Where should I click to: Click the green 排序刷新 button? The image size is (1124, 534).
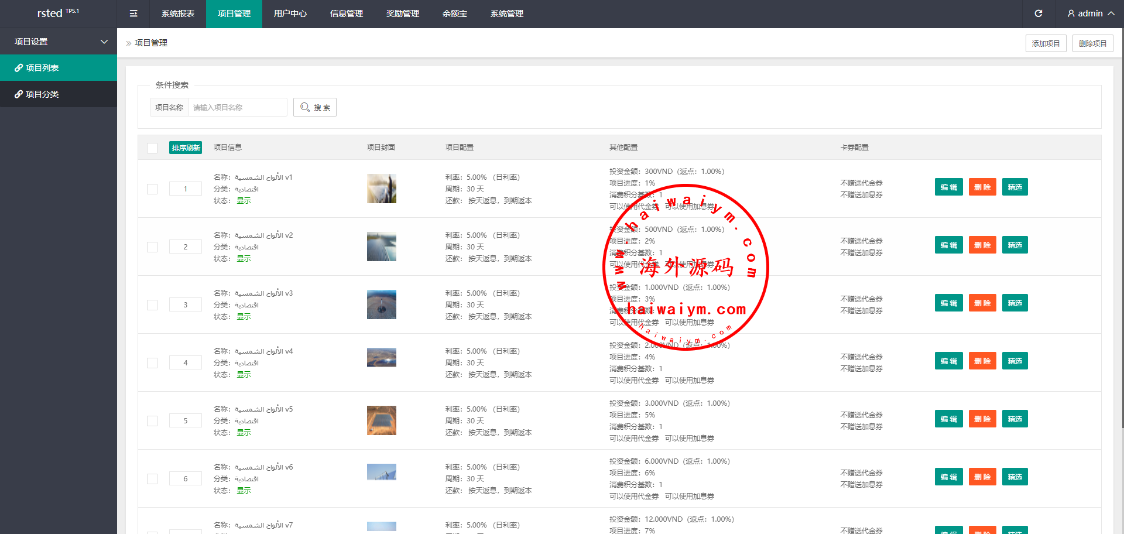point(186,148)
